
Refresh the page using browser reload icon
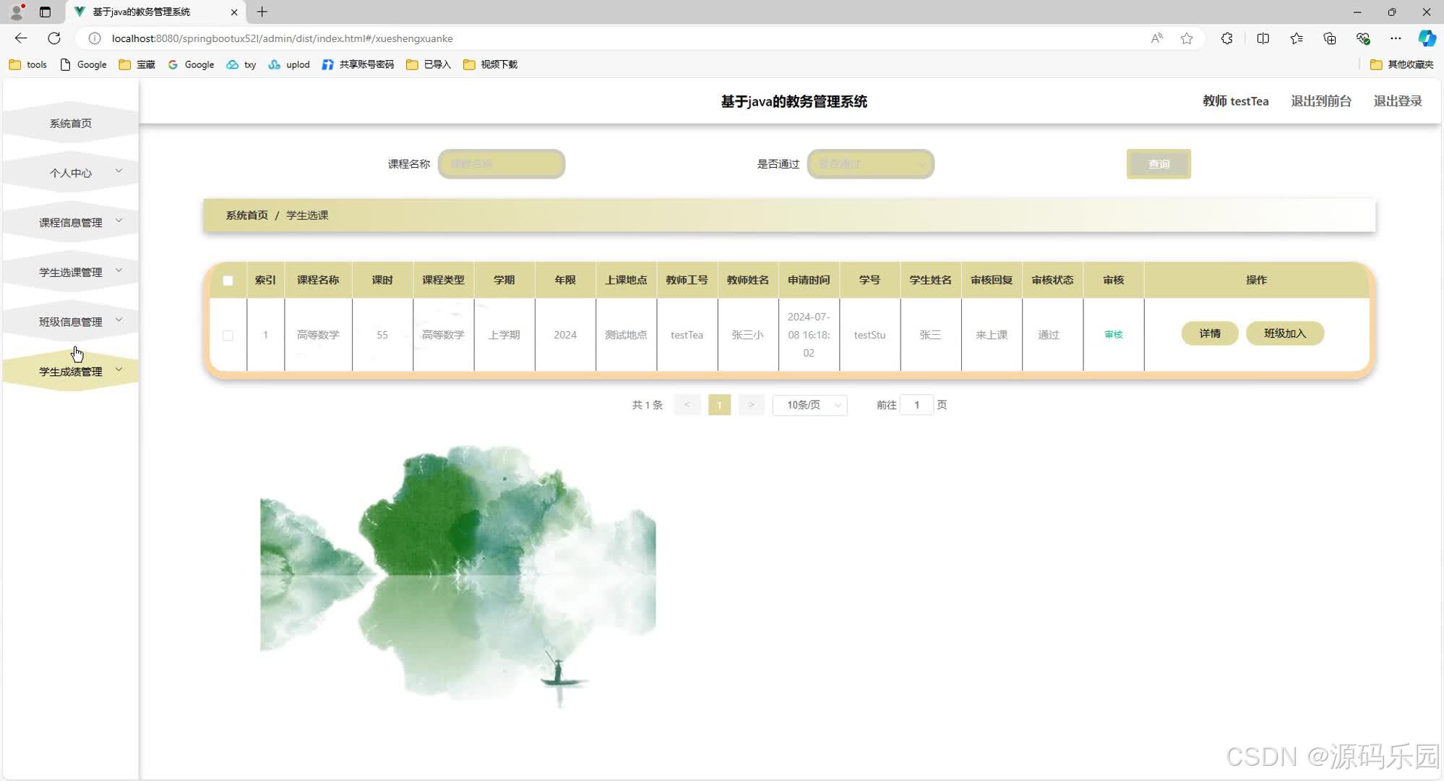pos(54,38)
